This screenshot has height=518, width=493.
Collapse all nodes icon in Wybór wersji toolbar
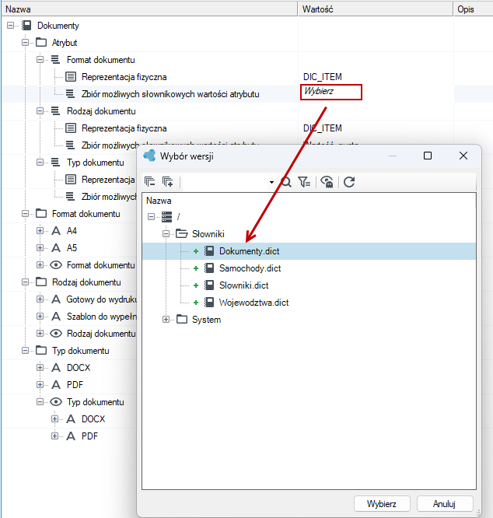coord(149,182)
